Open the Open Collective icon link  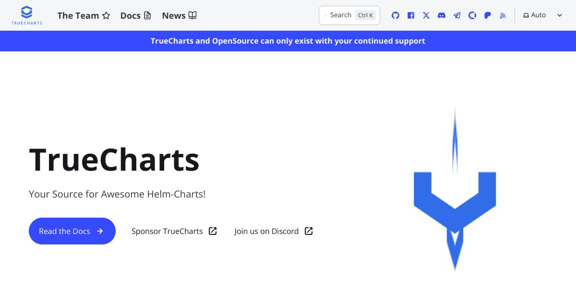point(472,15)
